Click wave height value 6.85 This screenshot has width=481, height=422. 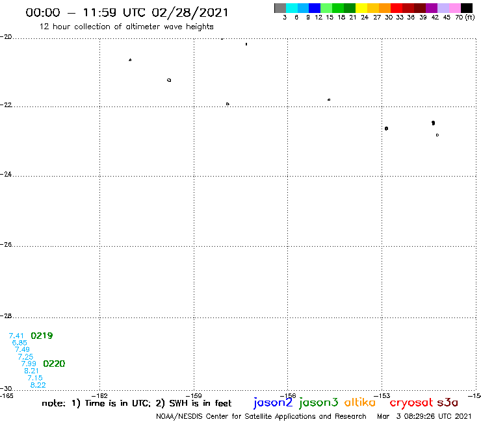(x=19, y=343)
